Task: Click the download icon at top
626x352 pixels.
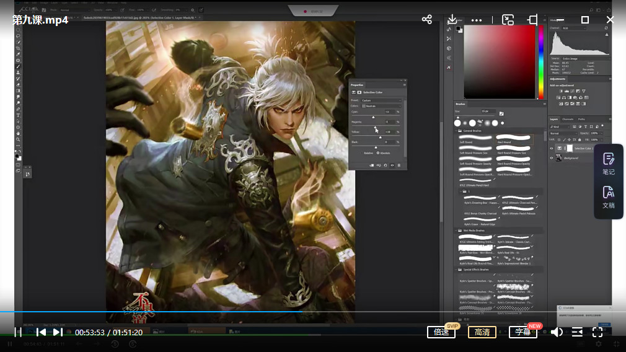Action: (452, 19)
